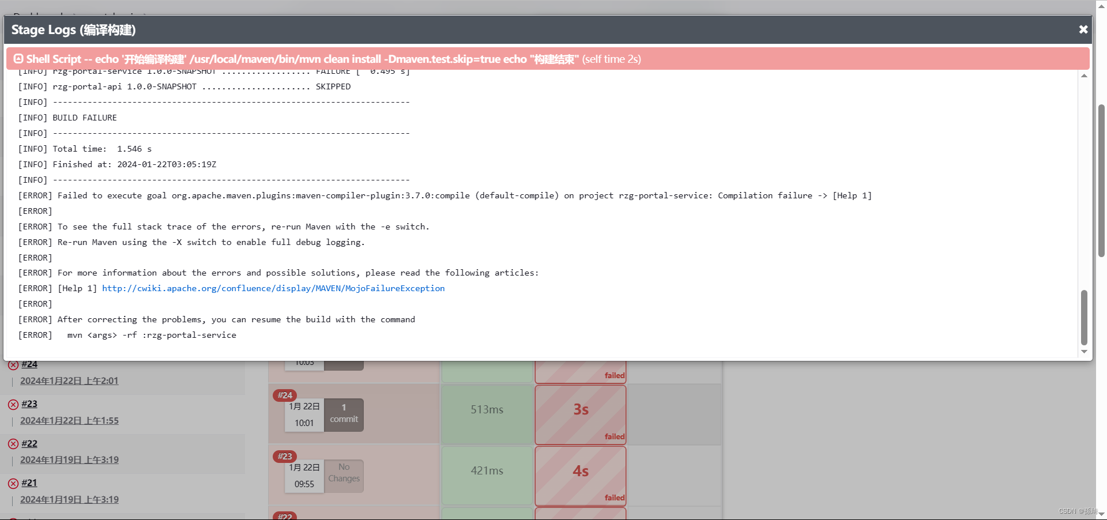Click the 'Re-run Maven using the -X switch' line
The height and width of the screenshot is (520, 1107).
point(192,242)
